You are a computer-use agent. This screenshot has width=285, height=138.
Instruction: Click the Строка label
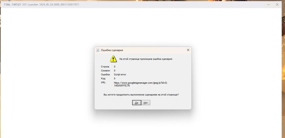(x=105, y=67)
